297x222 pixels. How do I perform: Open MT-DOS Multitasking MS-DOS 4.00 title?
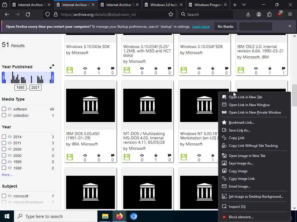click(x=144, y=138)
